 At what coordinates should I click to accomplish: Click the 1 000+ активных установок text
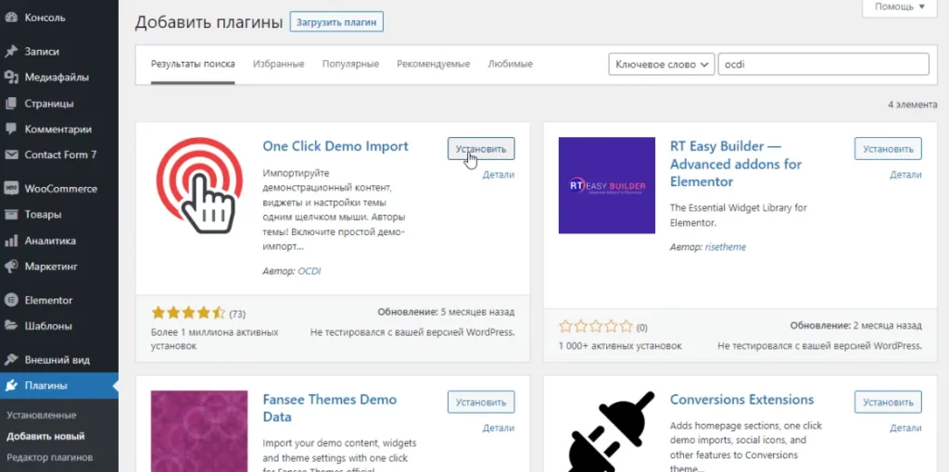pyautogui.click(x=620, y=346)
